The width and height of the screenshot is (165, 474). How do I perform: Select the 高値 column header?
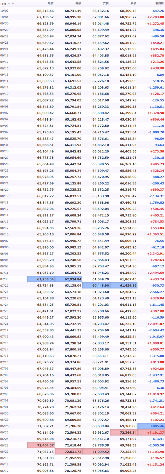[78, 3]
